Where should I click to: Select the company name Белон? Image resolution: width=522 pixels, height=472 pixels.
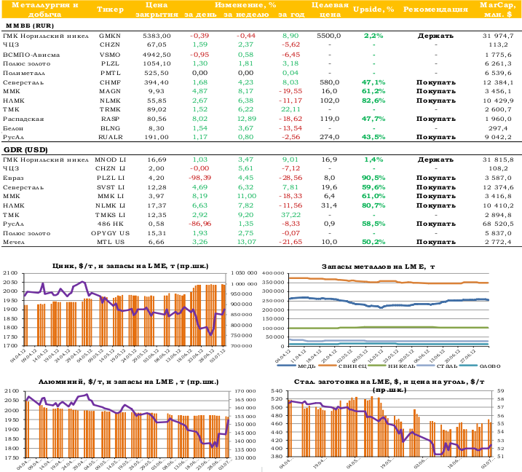pyautogui.click(x=13, y=128)
